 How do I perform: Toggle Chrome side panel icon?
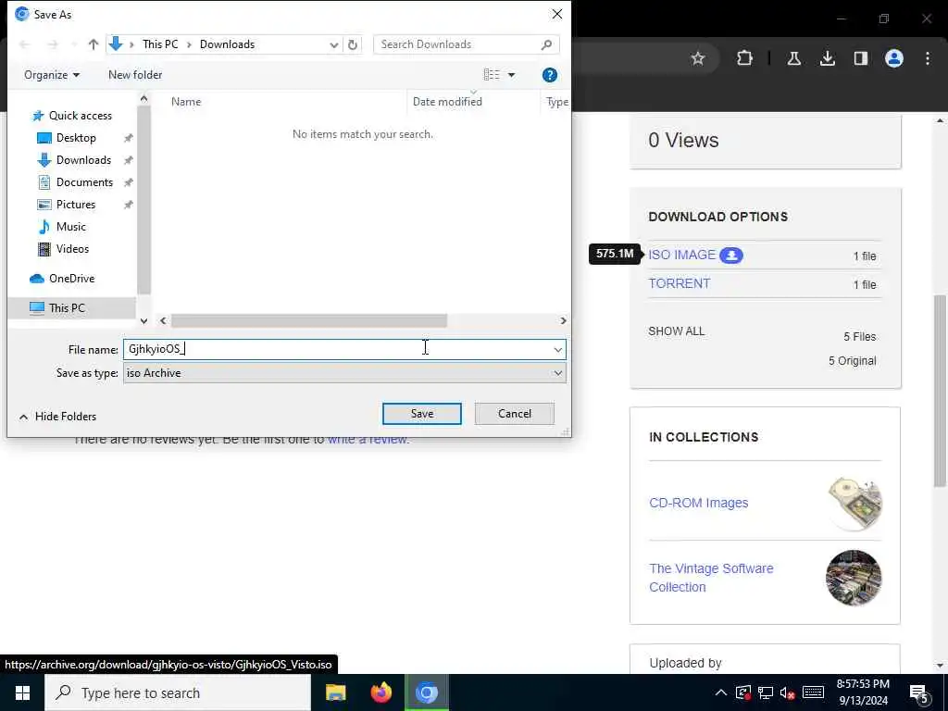coord(860,58)
